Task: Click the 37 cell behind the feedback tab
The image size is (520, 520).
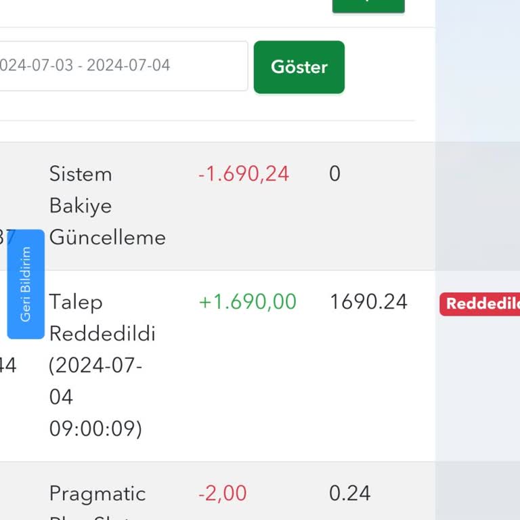Action: click(7, 237)
